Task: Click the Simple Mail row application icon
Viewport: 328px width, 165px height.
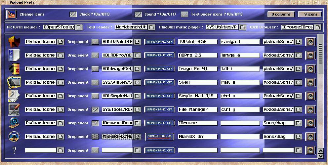Action: [x=14, y=96]
